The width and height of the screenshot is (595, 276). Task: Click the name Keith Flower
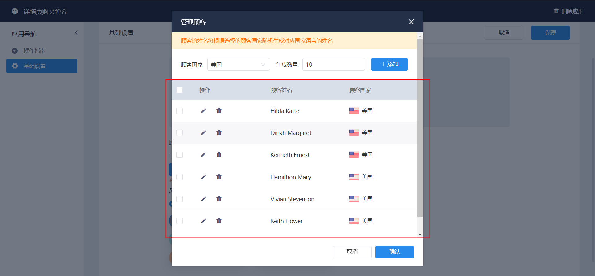[286, 221]
